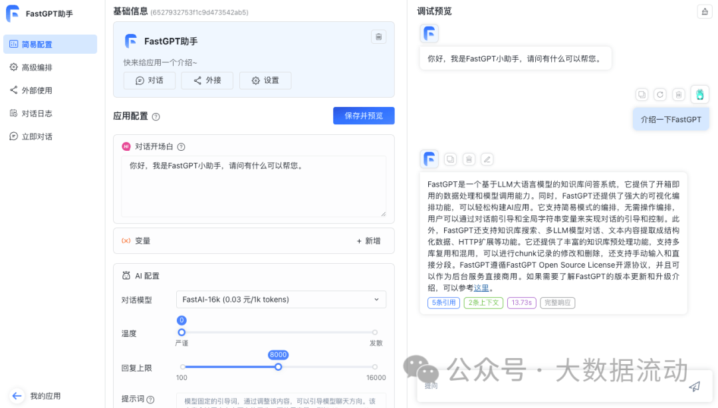Delete the assistant reply with the trash icon

click(469, 159)
